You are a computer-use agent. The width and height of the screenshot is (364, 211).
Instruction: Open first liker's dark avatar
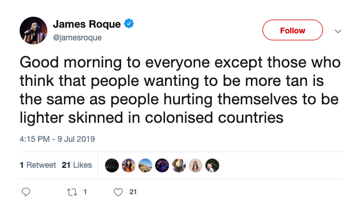(112, 165)
